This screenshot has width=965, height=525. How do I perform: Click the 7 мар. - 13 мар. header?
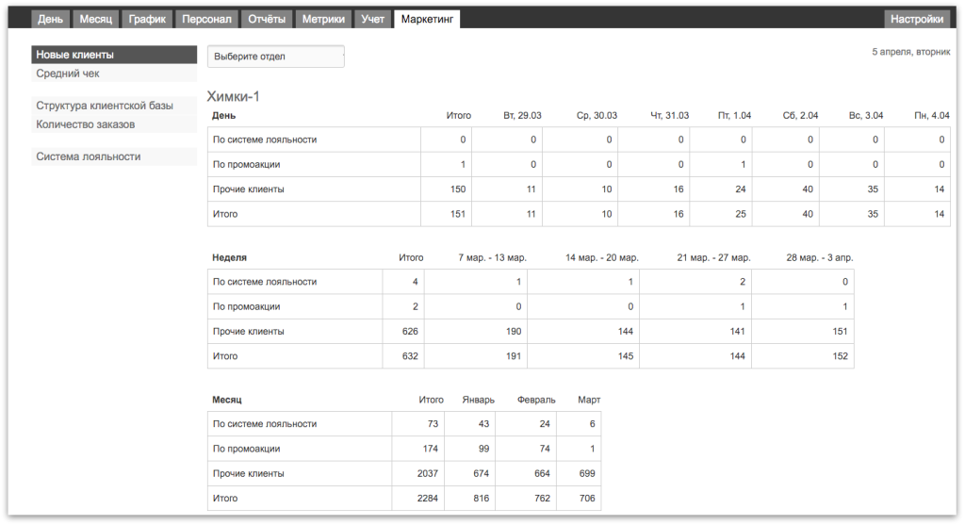point(492,257)
